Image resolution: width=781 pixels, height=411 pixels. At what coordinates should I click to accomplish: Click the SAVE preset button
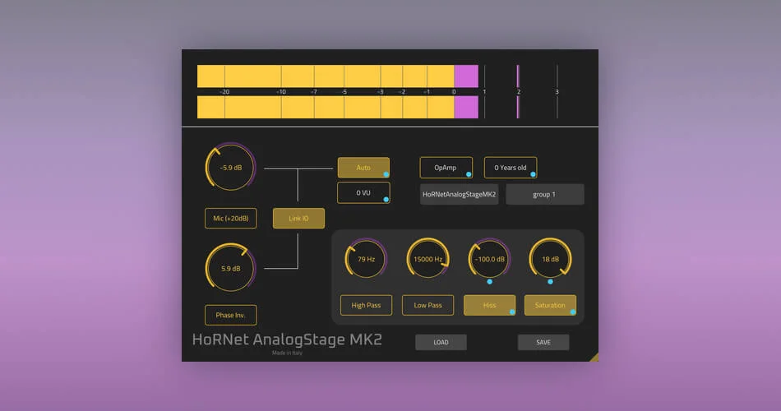[543, 342]
